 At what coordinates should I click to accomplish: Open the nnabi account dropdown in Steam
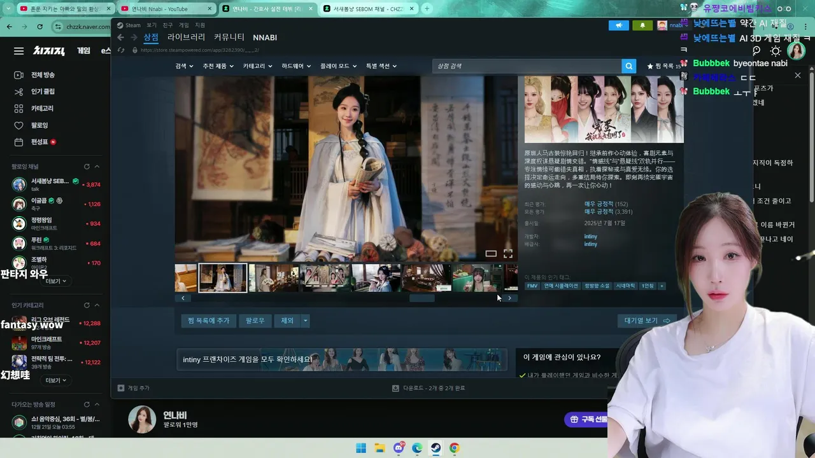coord(674,25)
